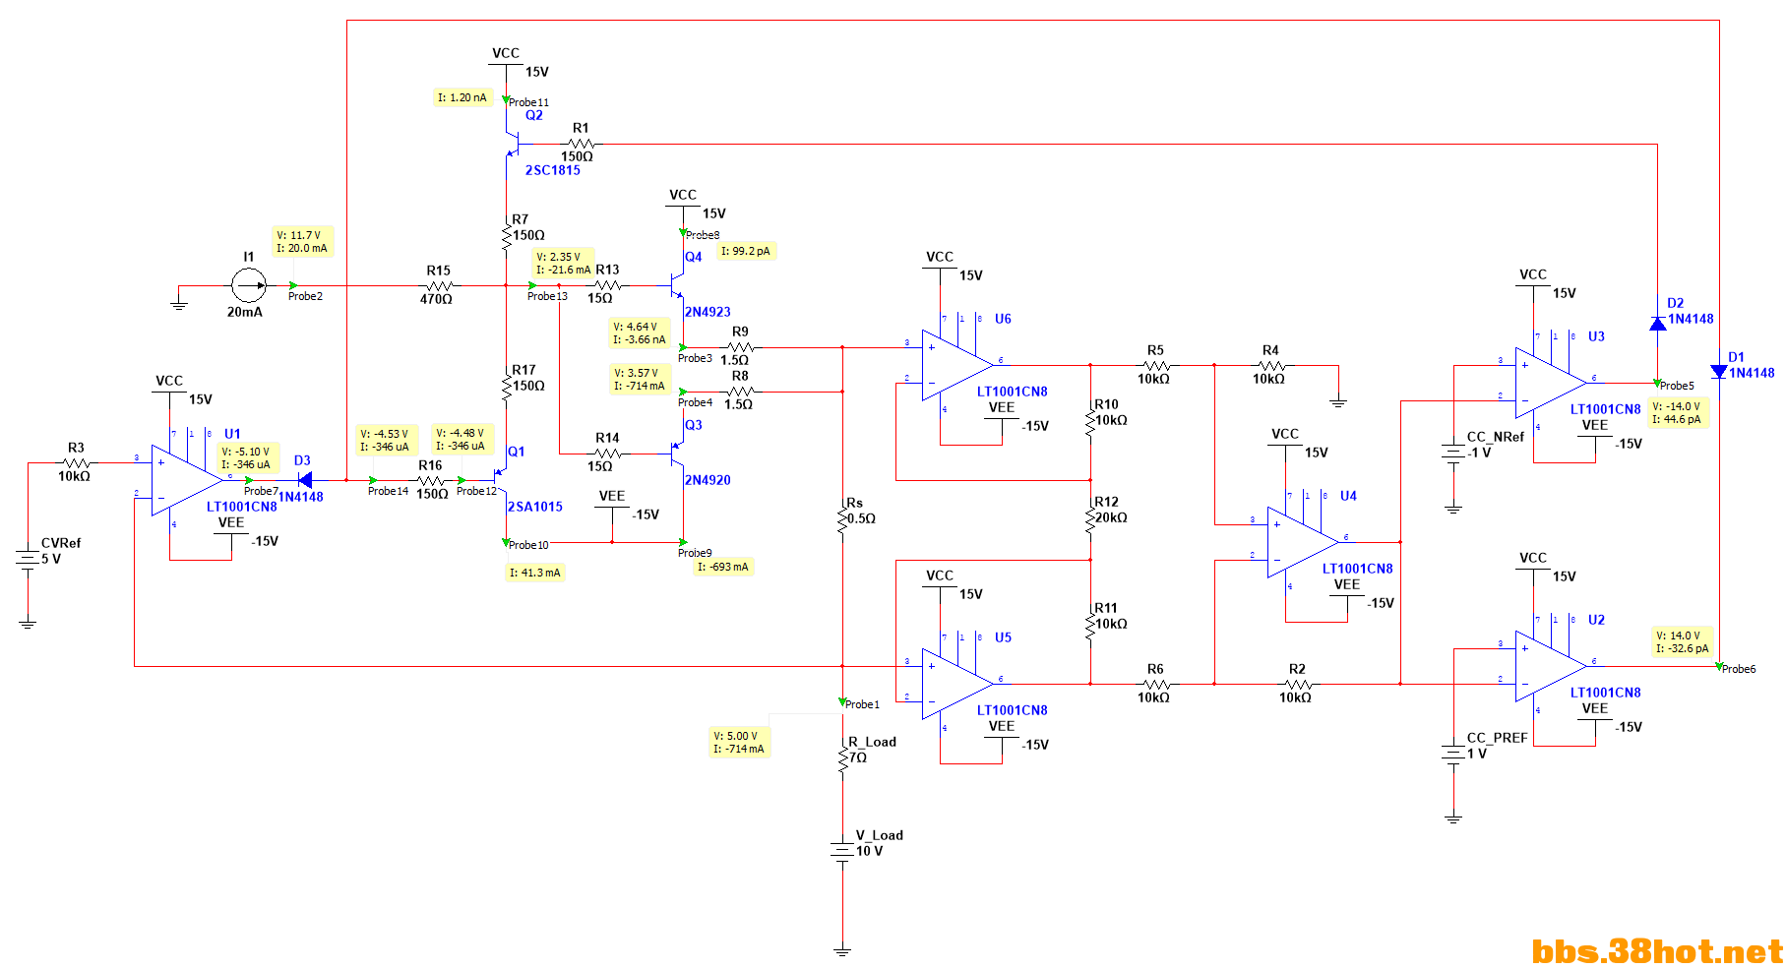The width and height of the screenshot is (1786, 969).
Task: Select the CVRef 5 V battery symbol
Action: point(28,560)
